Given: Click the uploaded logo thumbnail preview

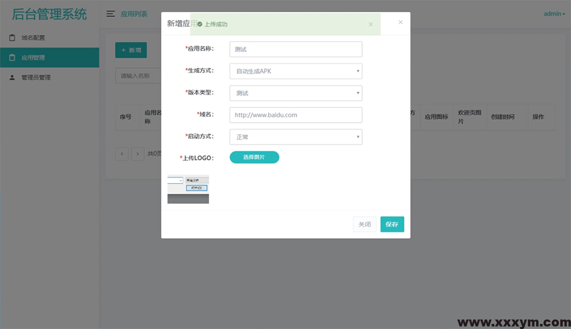Looking at the screenshot, I should coord(188,189).
